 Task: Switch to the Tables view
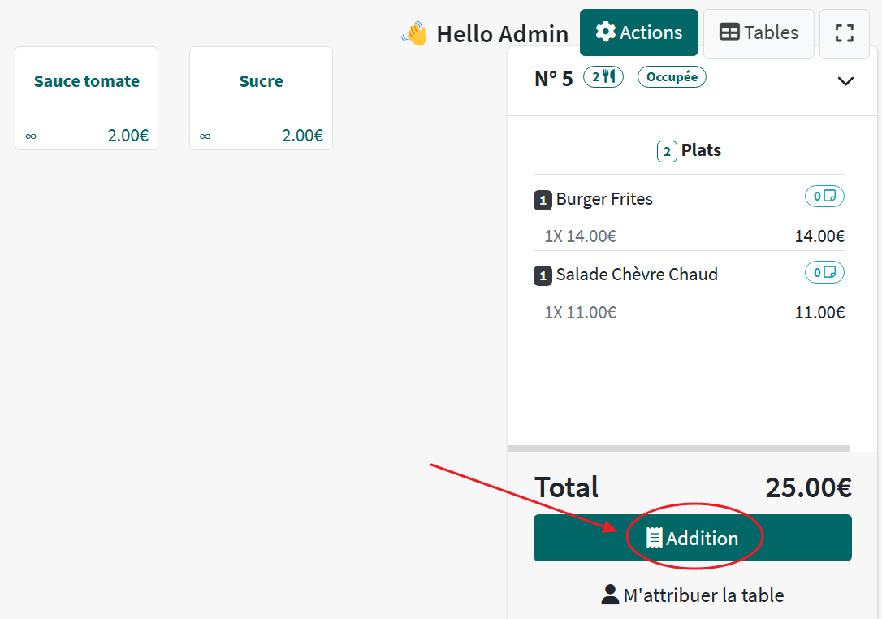point(759,33)
